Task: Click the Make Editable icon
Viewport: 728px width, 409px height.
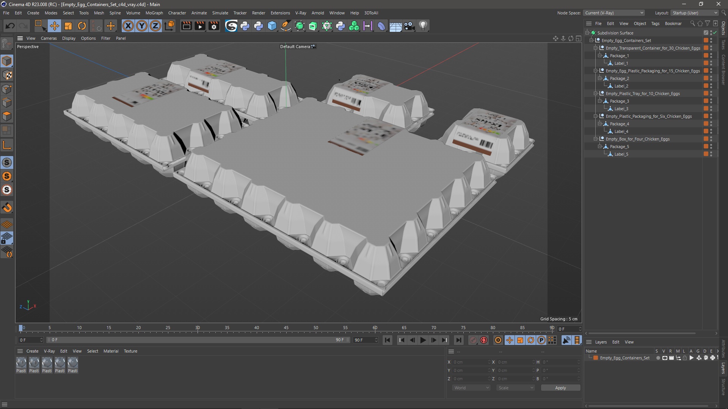Action: tap(7, 44)
